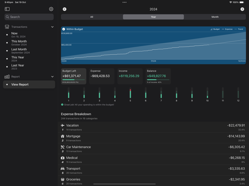Toggle Budget legend in chart
Screen dimensions: 249x186
(215, 29)
